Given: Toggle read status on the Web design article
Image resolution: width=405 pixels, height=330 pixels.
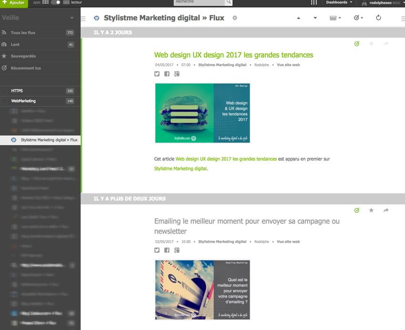Looking at the screenshot, I should click(x=357, y=44).
